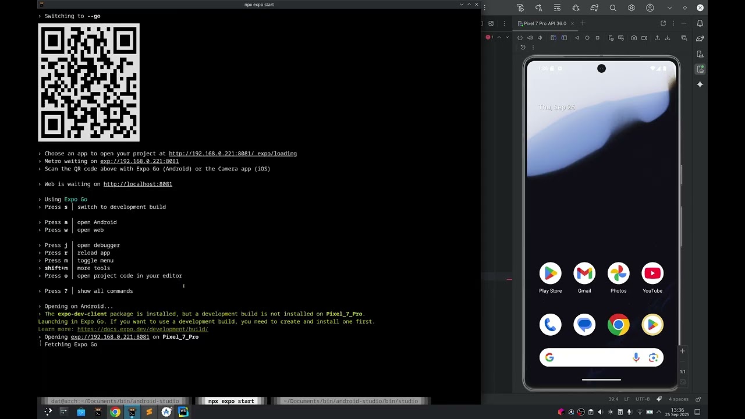Open Android Studio IDE settings gear

[x=632, y=8]
